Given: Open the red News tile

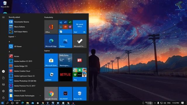Looking at the screenshot, I should coord(80,60).
